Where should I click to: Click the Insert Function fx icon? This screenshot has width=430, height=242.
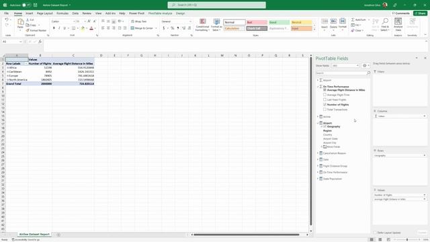(40, 42)
